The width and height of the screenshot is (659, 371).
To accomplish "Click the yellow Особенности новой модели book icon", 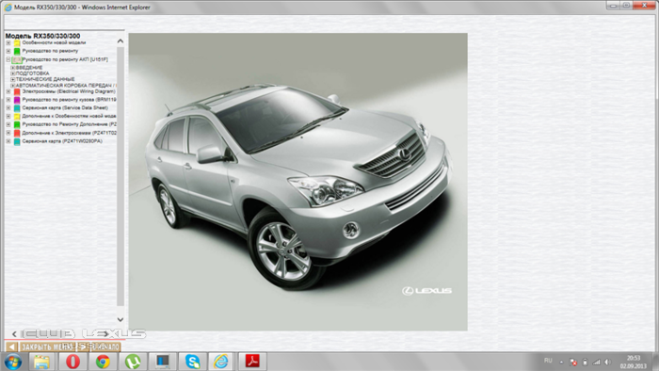I will pos(17,43).
